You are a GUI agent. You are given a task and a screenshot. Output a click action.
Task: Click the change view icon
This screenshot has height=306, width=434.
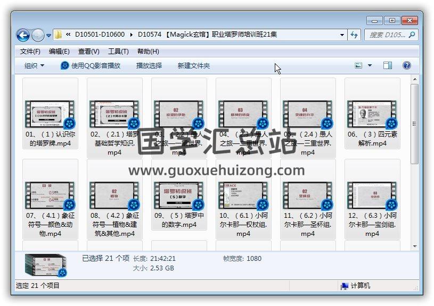coord(358,65)
